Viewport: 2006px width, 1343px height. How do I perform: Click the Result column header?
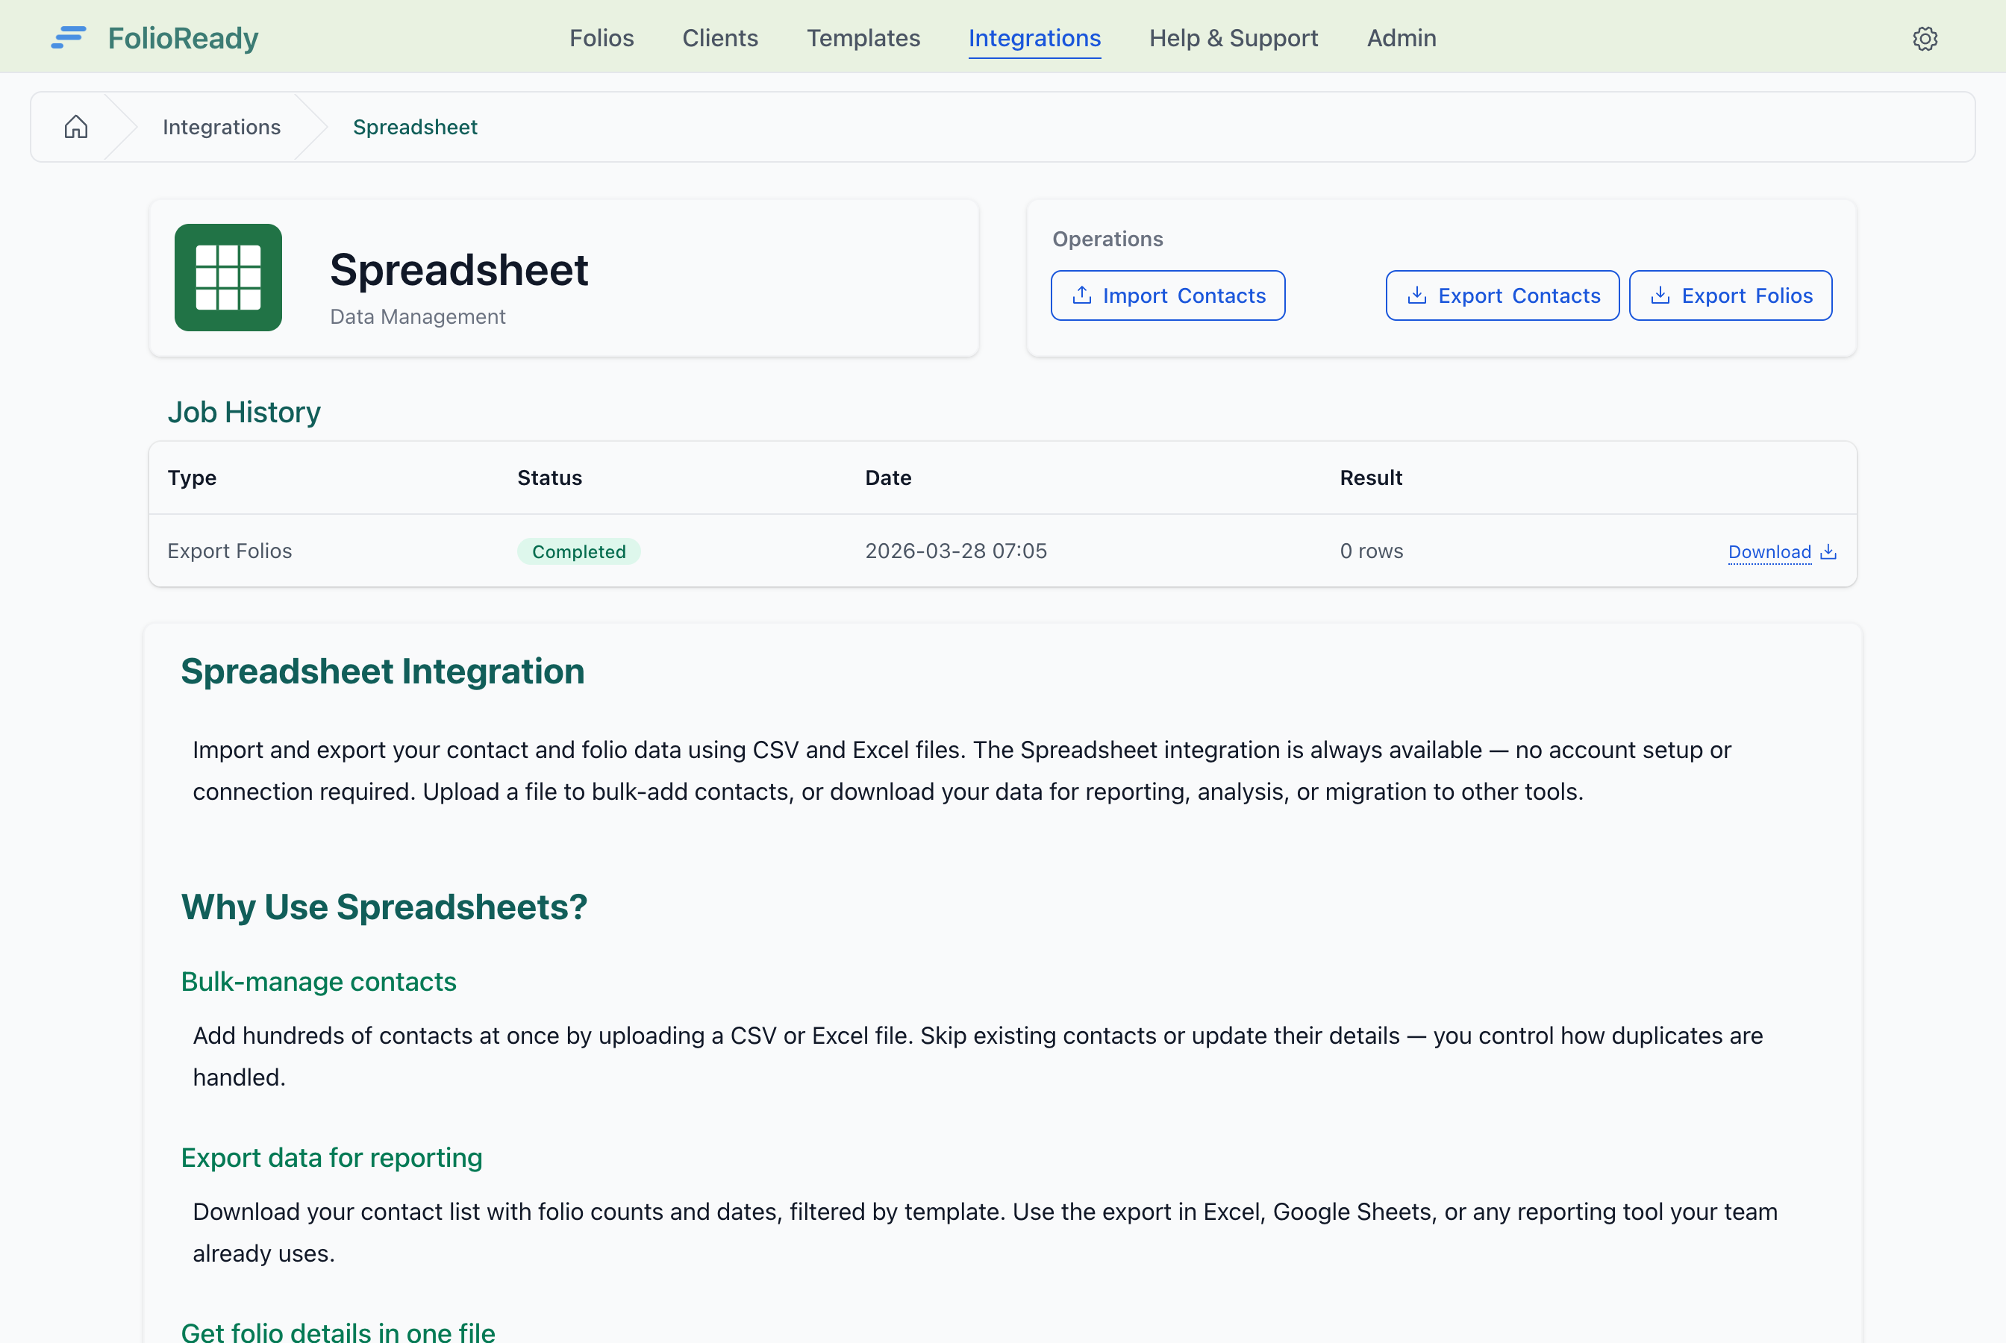pos(1370,478)
